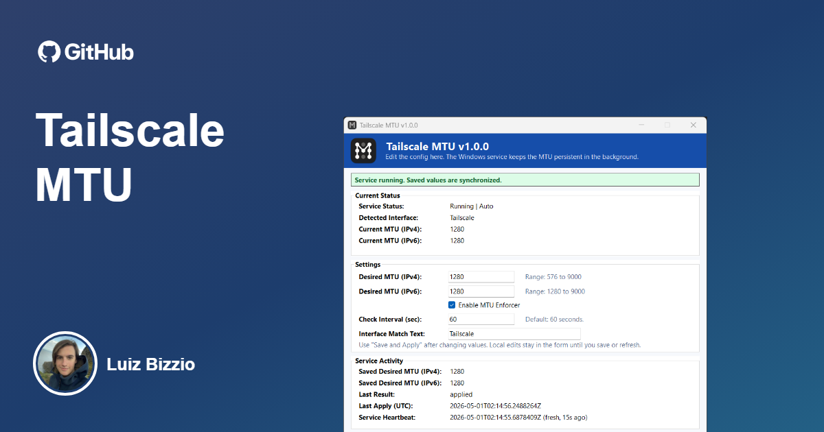Click the 'Range: 576 to 9000' hint
The height and width of the screenshot is (432, 824).
pos(553,277)
